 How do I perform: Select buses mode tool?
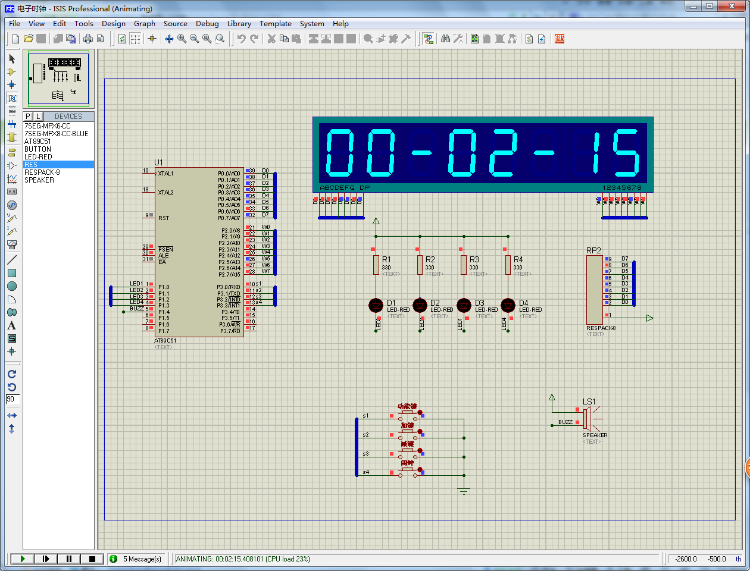[12, 124]
